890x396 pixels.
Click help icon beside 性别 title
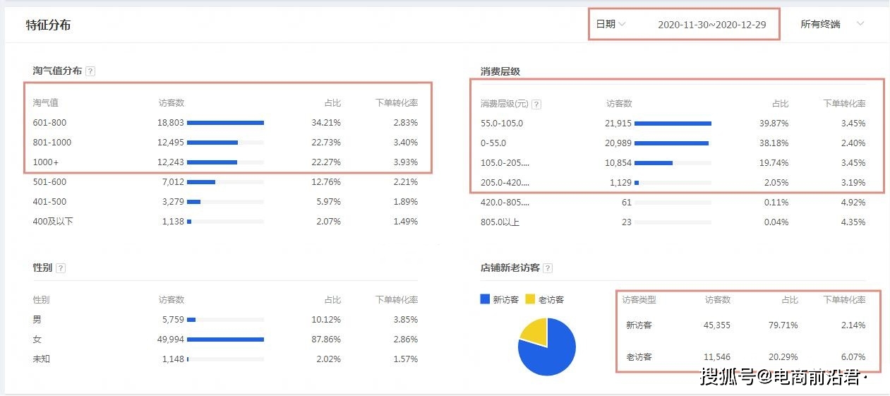(x=61, y=268)
